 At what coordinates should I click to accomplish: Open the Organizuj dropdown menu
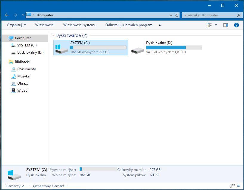click(16, 25)
